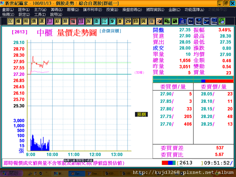This screenshot has height=177, width=236.
Task: Click the cyan 9 toolbar icon
Action: pos(112,21)
